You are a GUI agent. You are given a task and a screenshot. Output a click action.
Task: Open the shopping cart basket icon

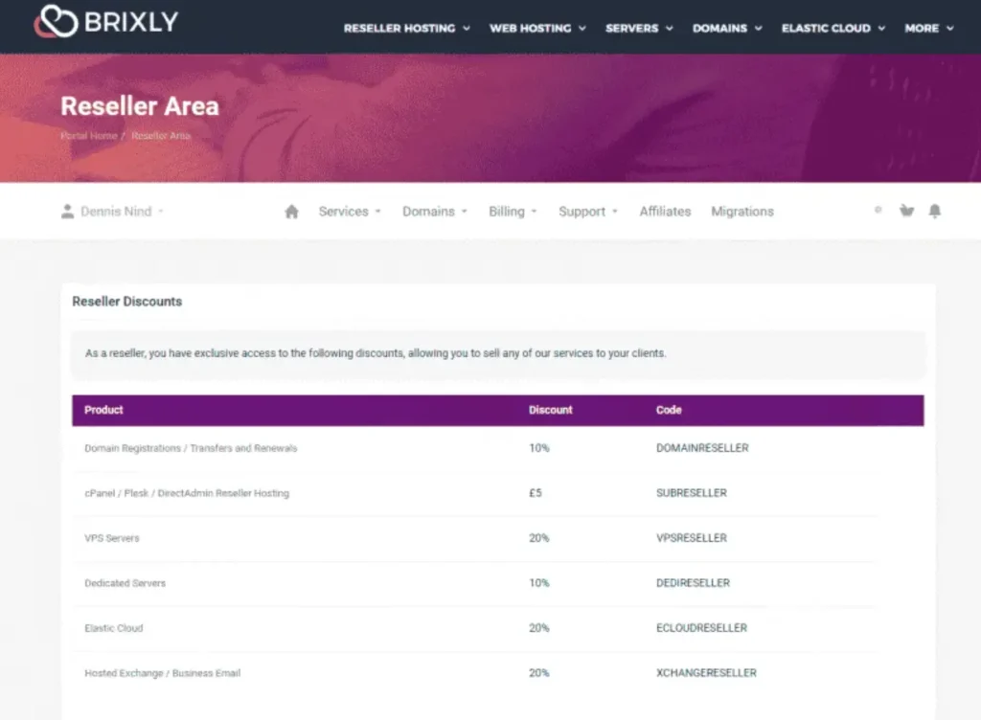(906, 211)
